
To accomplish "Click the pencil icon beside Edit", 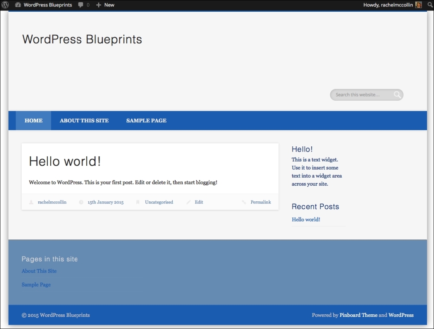I will (188, 202).
